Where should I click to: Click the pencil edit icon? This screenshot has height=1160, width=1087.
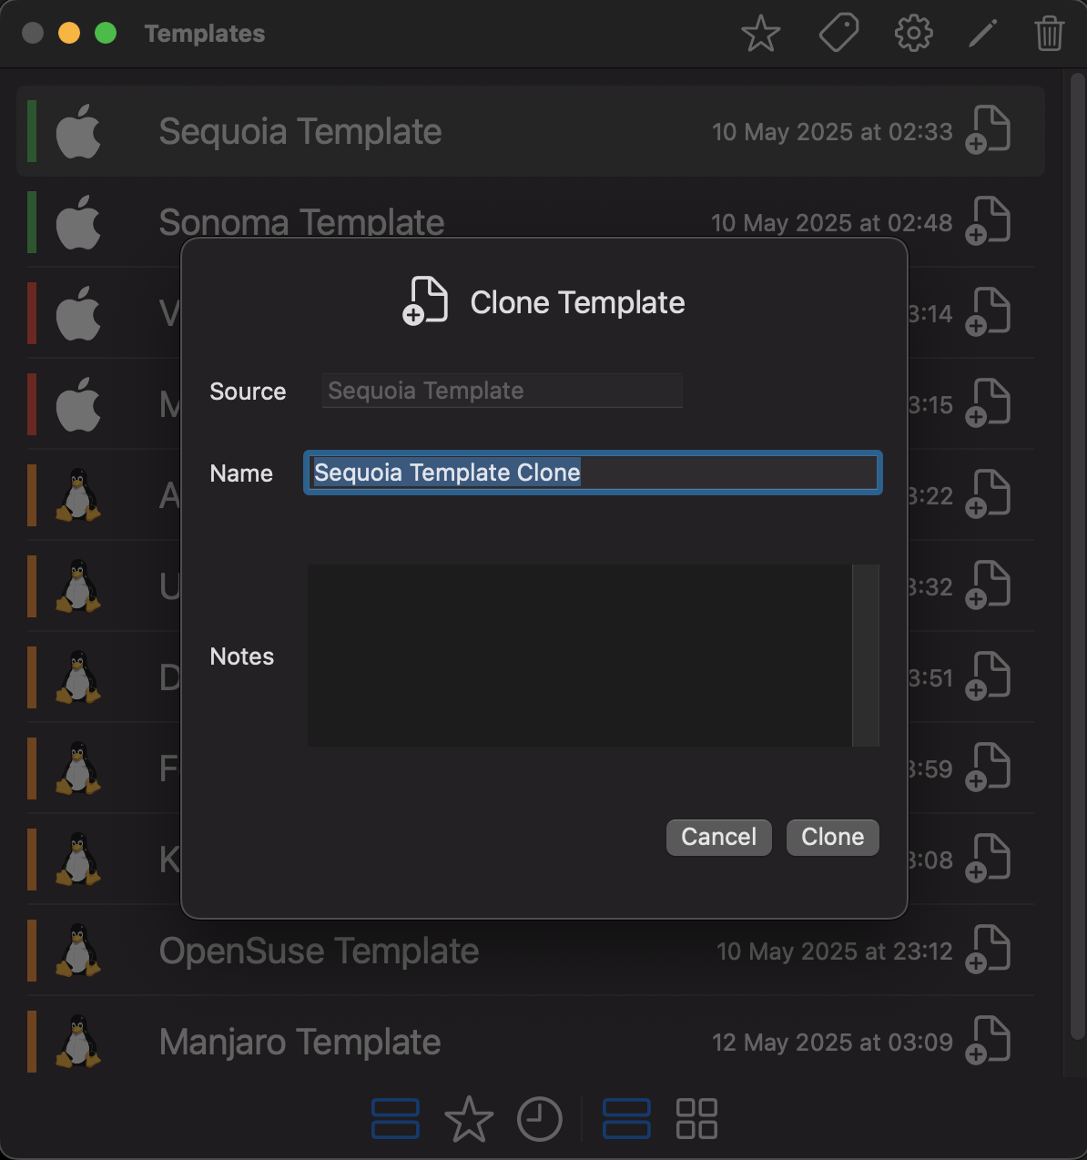click(x=982, y=34)
